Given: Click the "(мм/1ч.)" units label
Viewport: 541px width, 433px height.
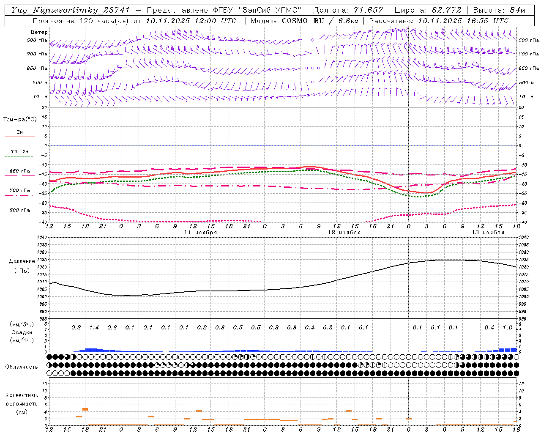Looking at the screenshot, I should (x=22, y=340).
